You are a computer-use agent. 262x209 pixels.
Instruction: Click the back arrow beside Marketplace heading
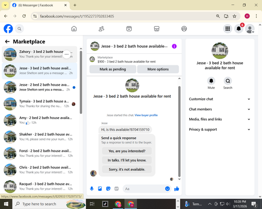coord(7,41)
